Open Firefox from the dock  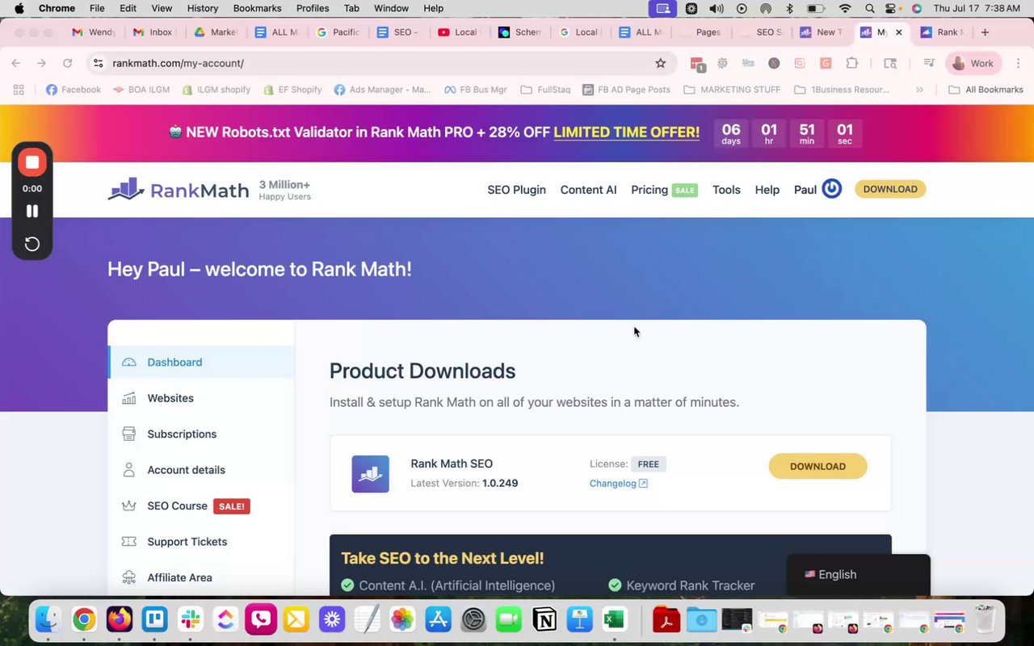point(119,619)
